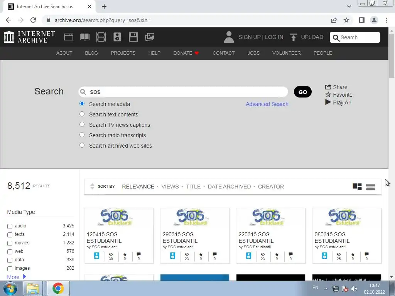Click the volume tray icon
The height and width of the screenshot is (296, 395).
click(354, 289)
